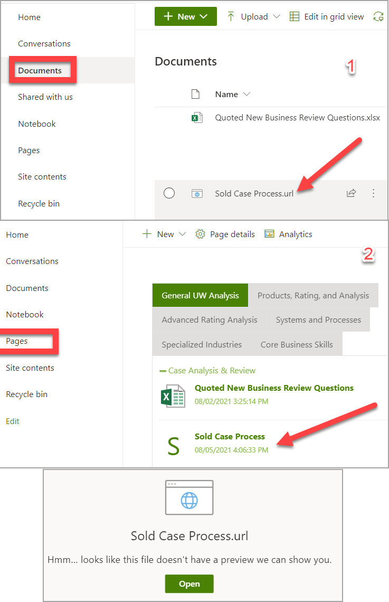Open Recycle bin in lower navigation
389x602 pixels.
pos(27,394)
